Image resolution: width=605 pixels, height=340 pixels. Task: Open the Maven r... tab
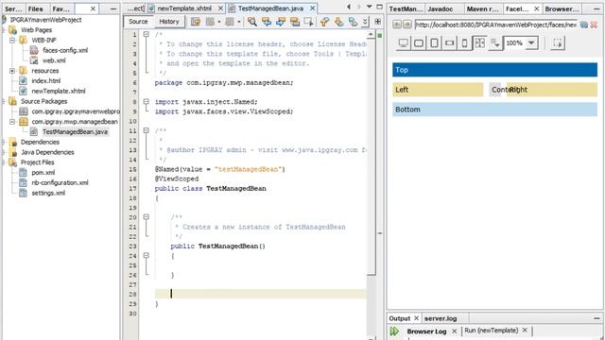(482, 8)
